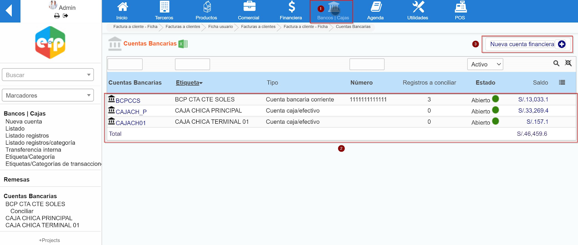Click the total 'S/.46,459.6' value
The image size is (578, 245).
pyautogui.click(x=532, y=134)
